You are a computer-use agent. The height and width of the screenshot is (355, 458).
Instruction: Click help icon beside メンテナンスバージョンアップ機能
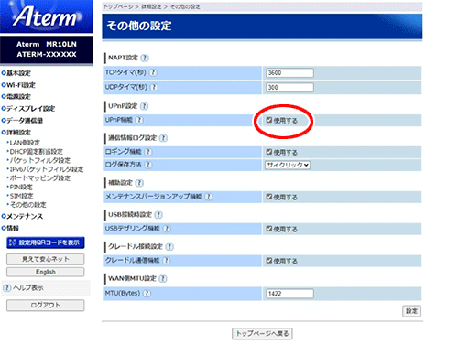pos(209,197)
